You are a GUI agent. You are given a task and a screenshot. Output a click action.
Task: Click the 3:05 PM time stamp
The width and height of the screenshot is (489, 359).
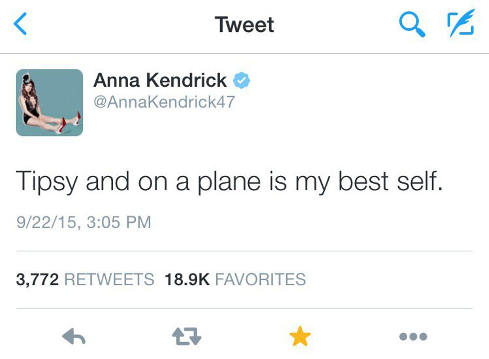click(119, 222)
